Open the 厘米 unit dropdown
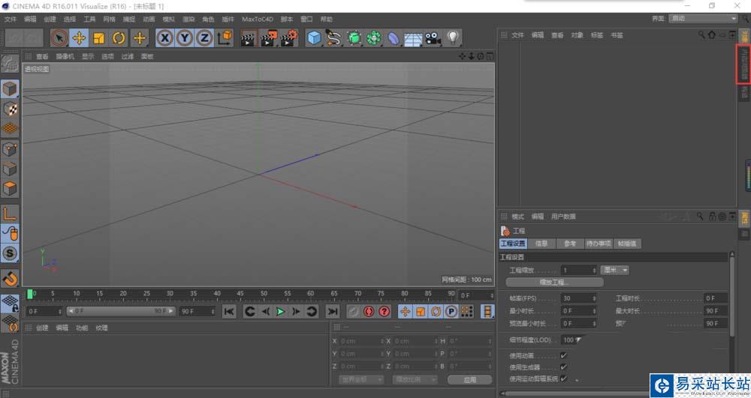The width and height of the screenshot is (751, 398). coord(614,270)
